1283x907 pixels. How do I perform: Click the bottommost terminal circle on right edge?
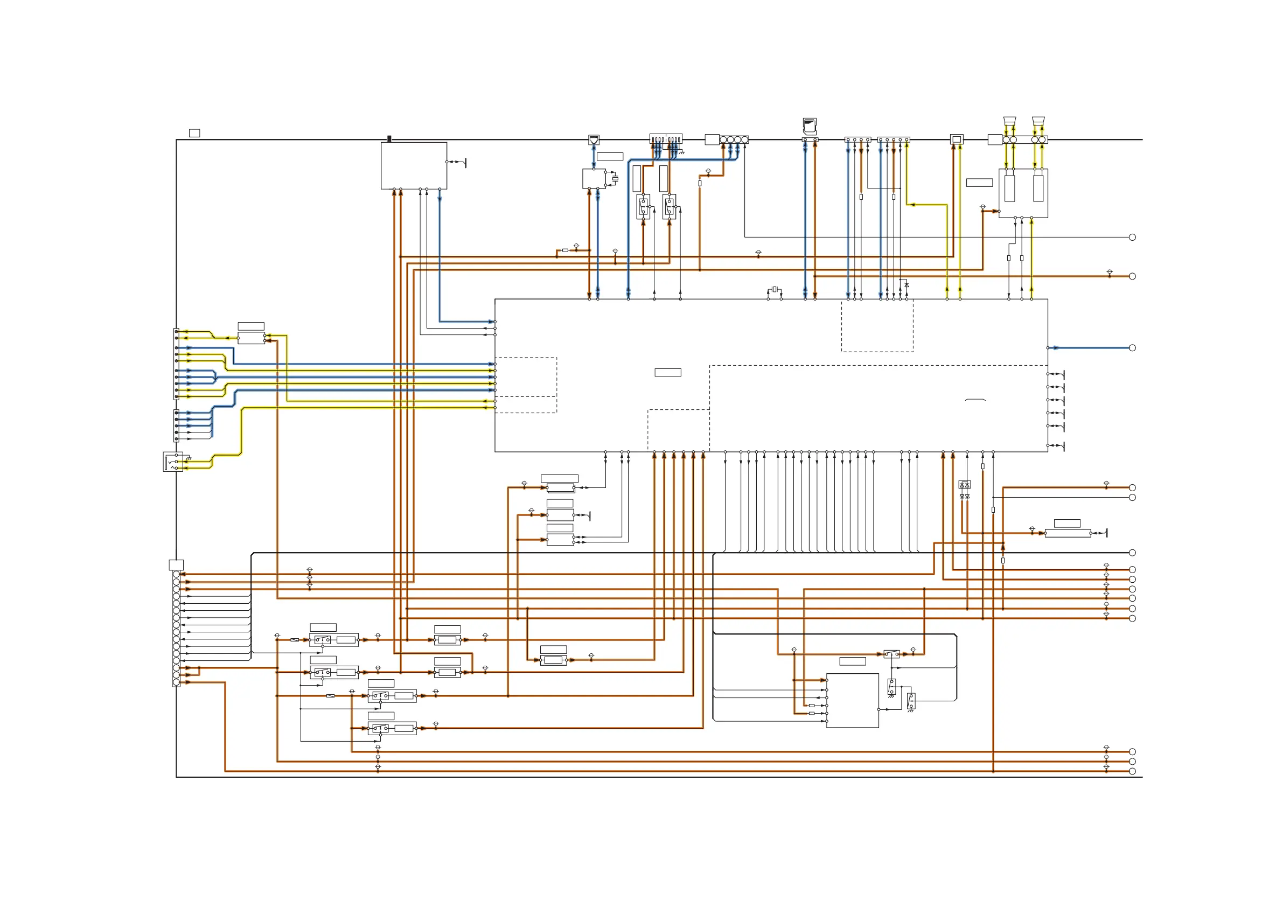point(1132,771)
